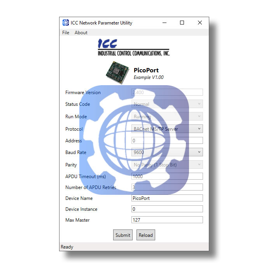Click the 'Device Name' label
Viewport: 280px width, 280px height.
coord(79,198)
